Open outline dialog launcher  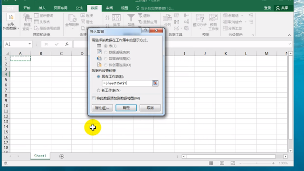(x=253, y=35)
